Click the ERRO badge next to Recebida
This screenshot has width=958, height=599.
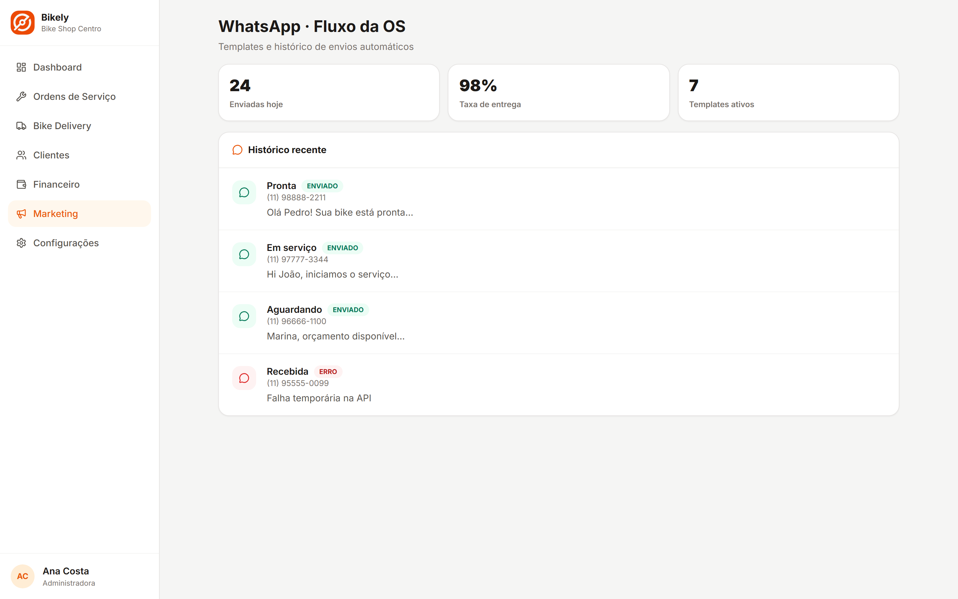[328, 372]
